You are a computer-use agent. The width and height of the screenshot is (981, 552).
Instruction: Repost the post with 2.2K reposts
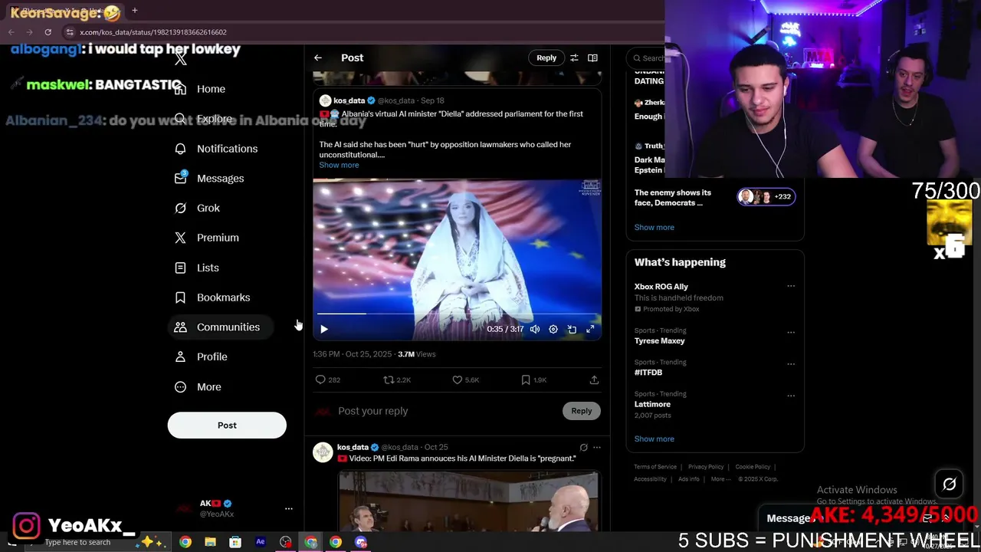click(397, 379)
